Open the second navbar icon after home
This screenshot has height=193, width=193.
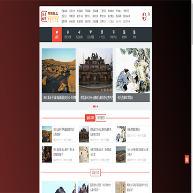tap(68, 34)
